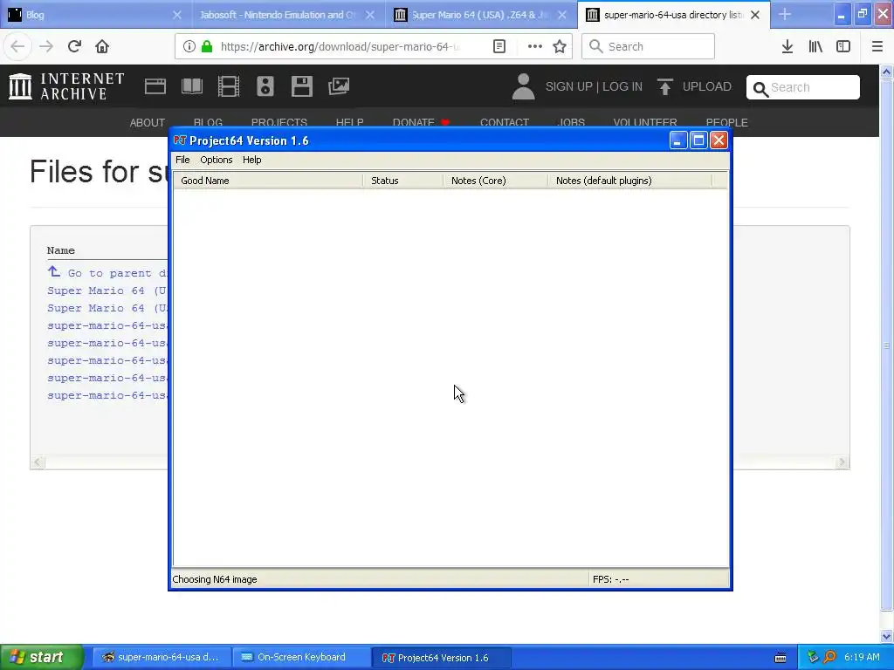Click the green secure connection padlock

(208, 46)
